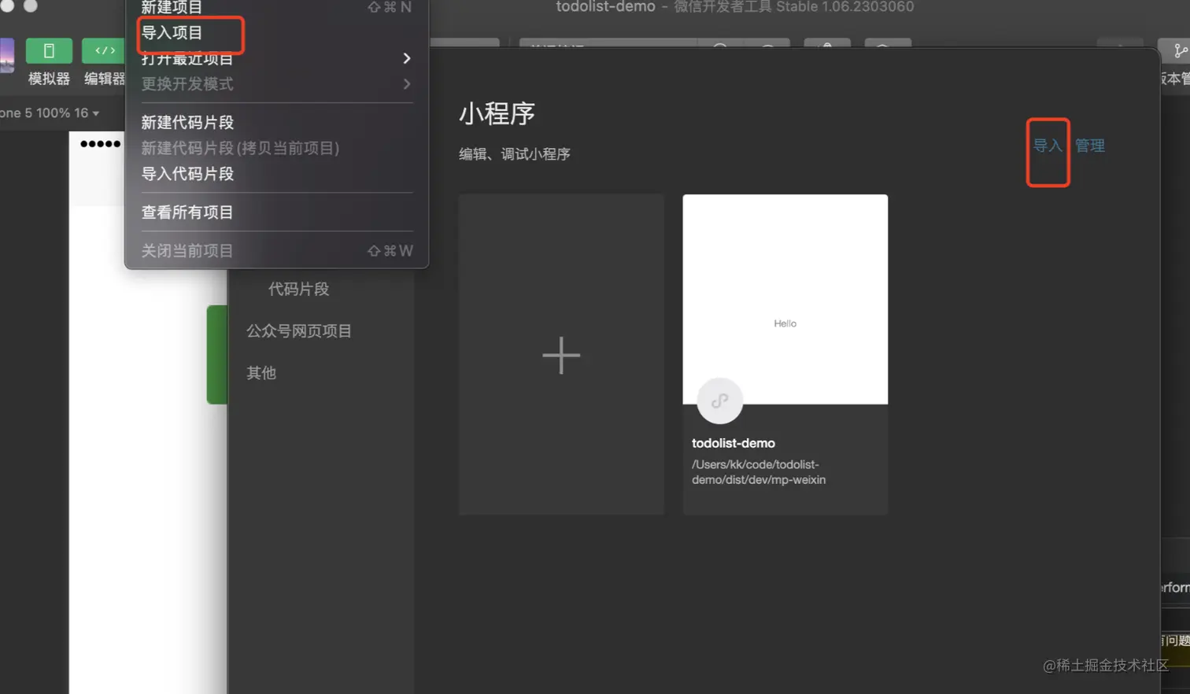Click the 导入 link in the project panel

pyautogui.click(x=1048, y=146)
